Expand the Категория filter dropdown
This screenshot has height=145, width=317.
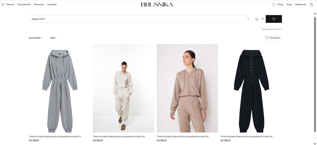tap(36, 38)
